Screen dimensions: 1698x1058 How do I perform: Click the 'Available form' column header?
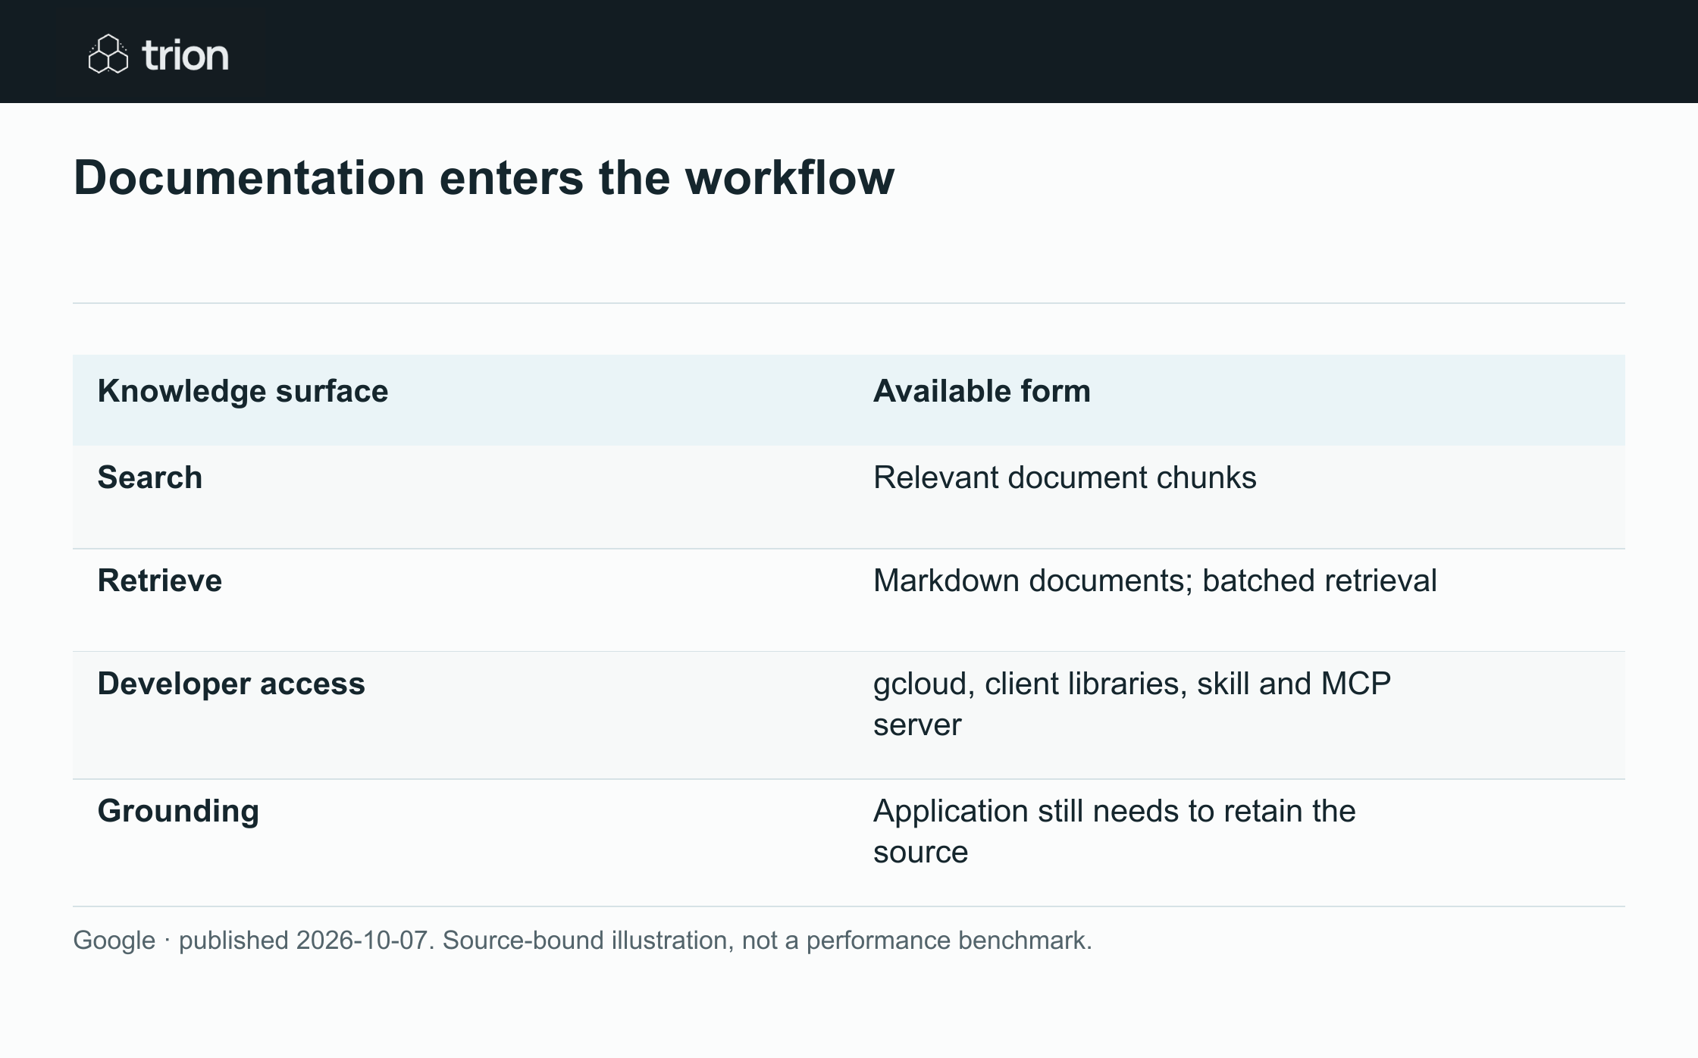(x=982, y=391)
